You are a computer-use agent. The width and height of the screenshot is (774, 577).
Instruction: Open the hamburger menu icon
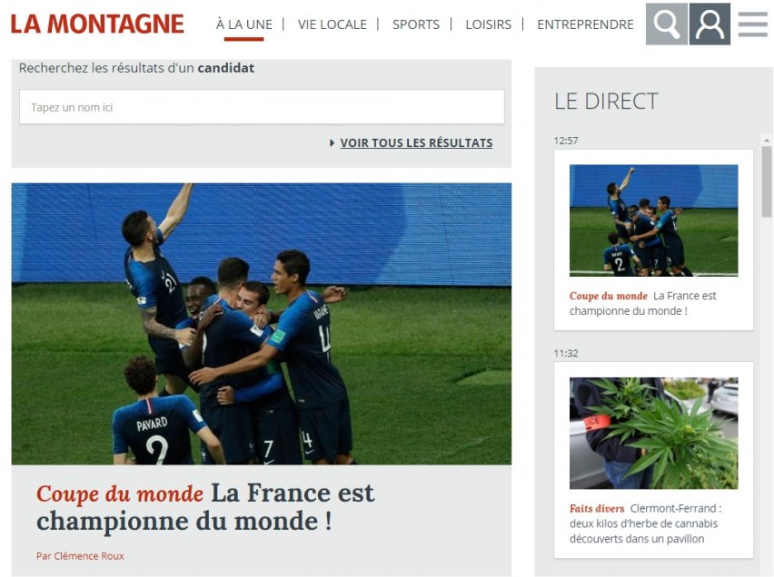click(x=753, y=24)
